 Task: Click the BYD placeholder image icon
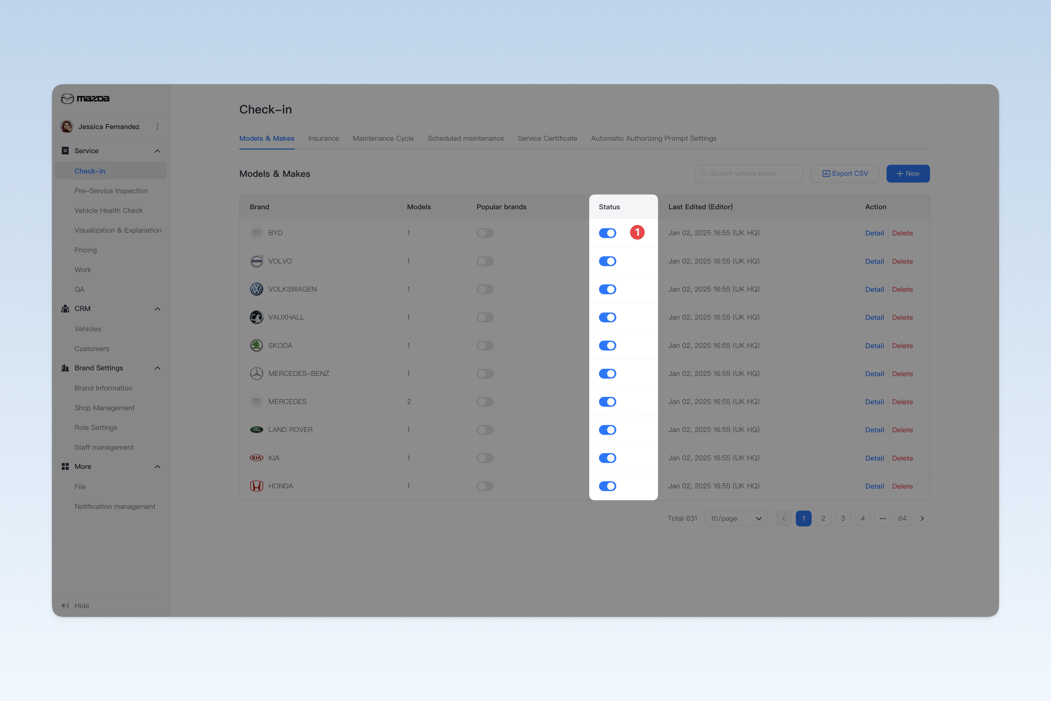(257, 233)
